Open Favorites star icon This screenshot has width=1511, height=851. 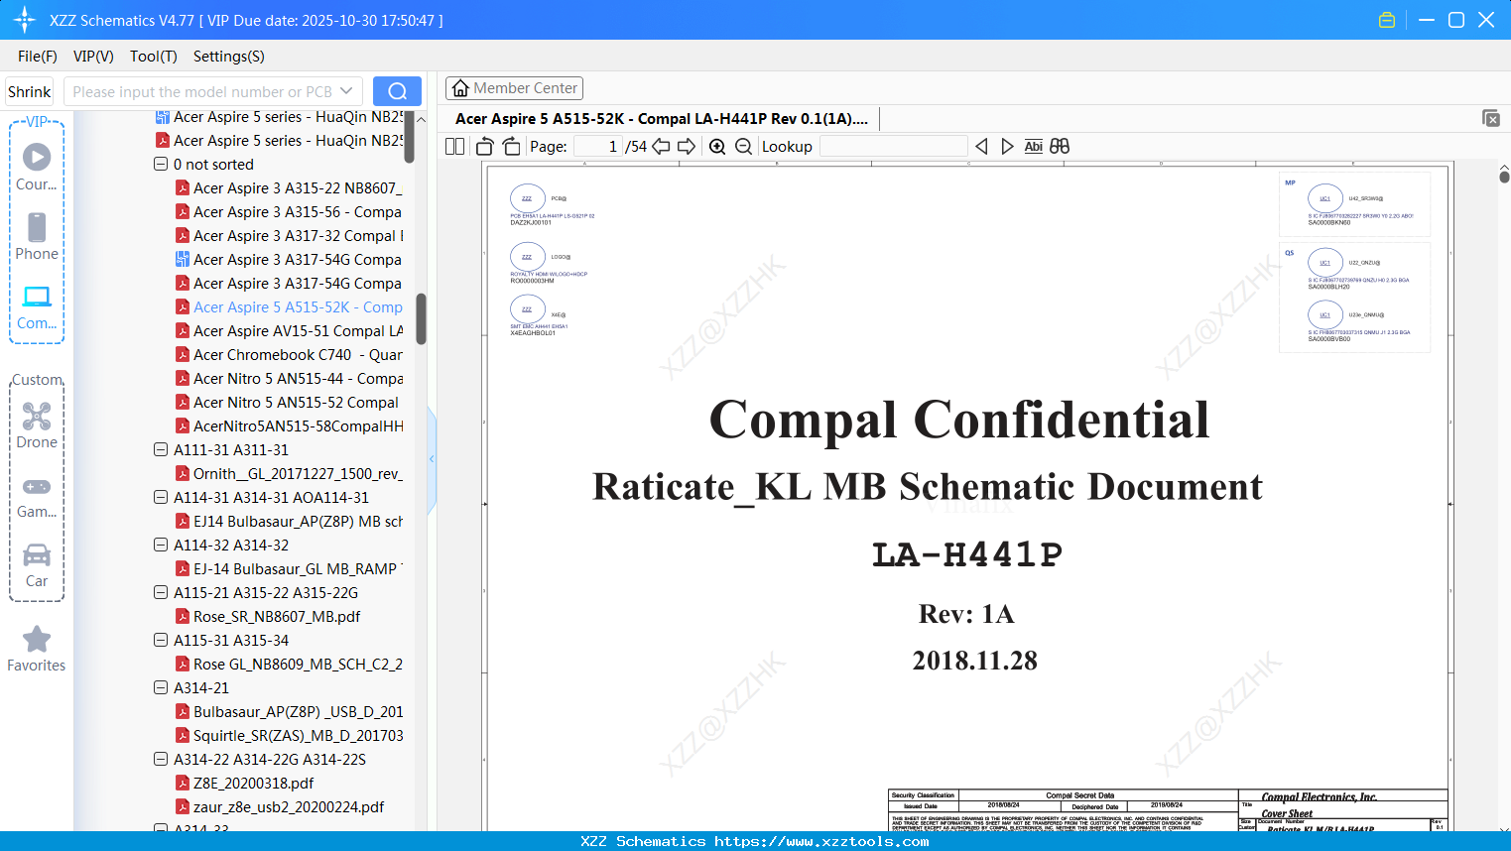(x=37, y=639)
